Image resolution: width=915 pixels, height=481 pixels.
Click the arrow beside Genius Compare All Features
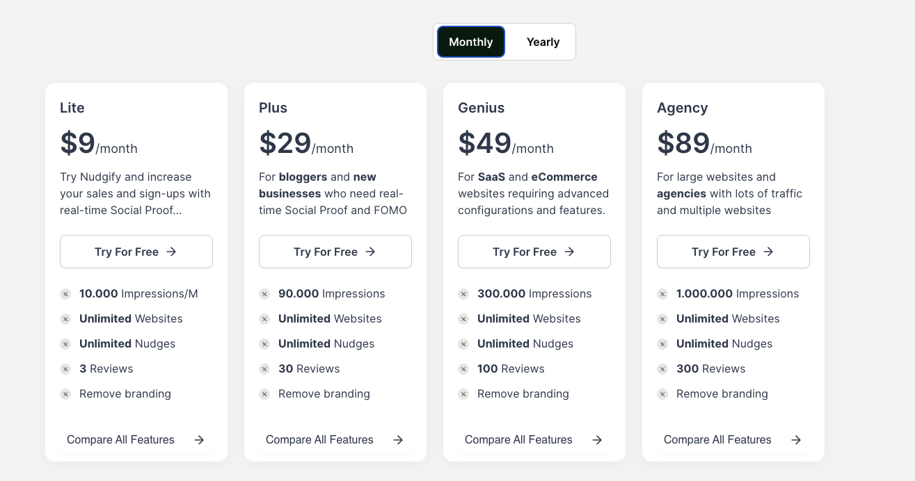(597, 440)
